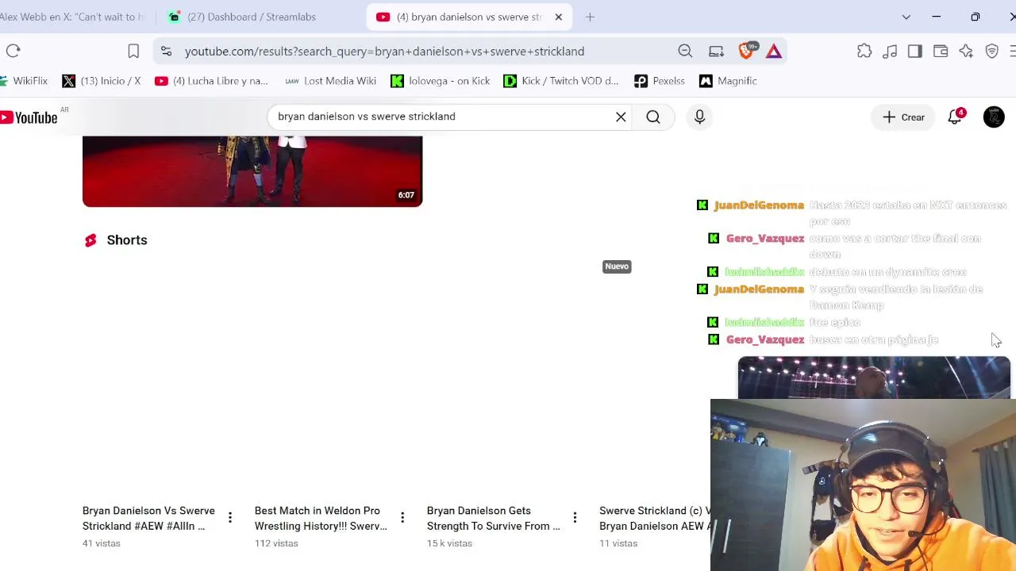Open Brave Rewards triangle icon
The width and height of the screenshot is (1016, 571).
774,52
